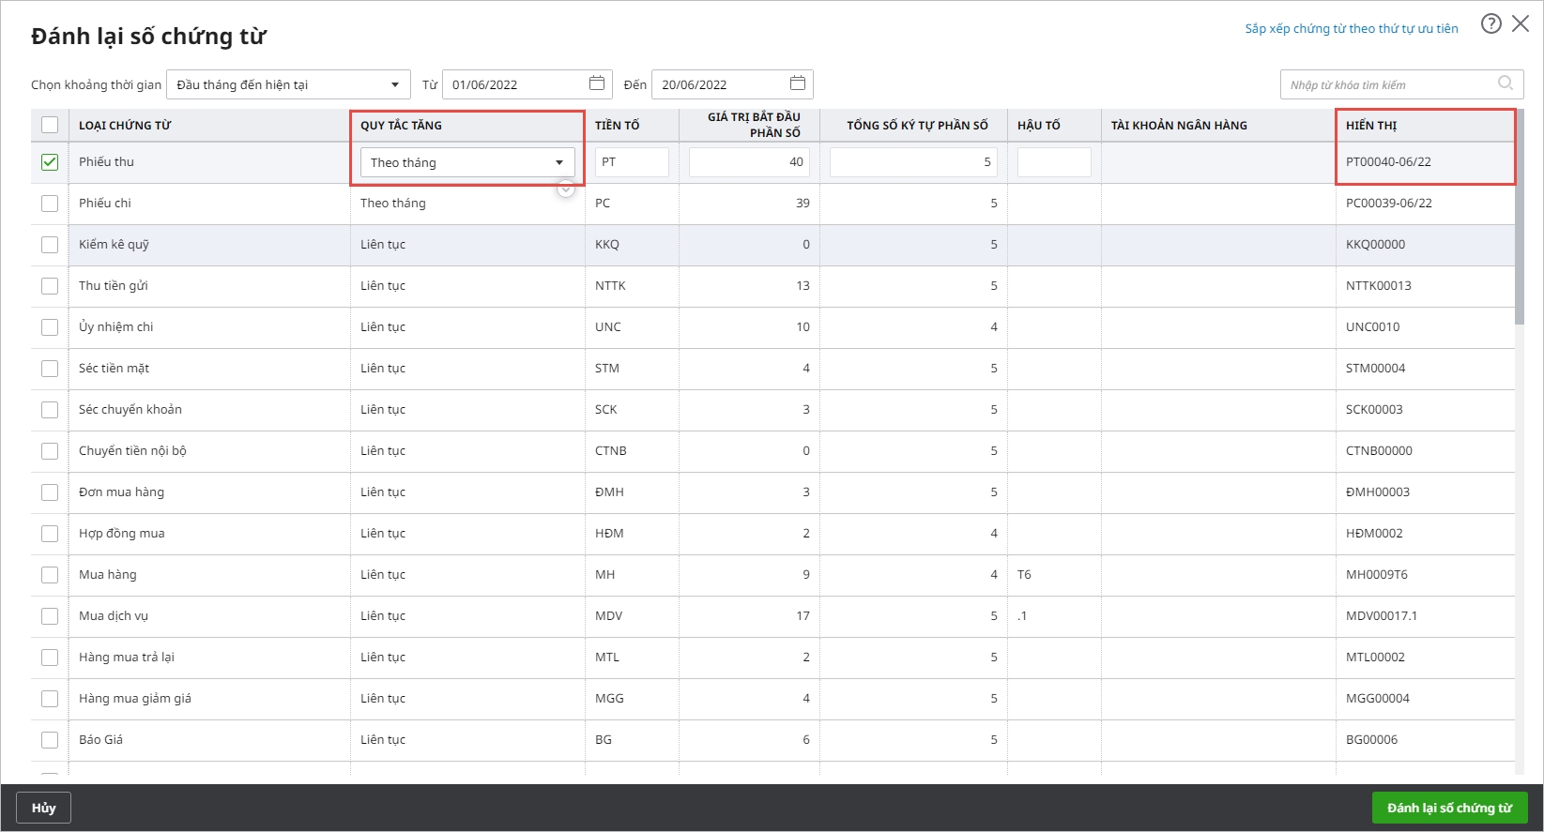Image resolution: width=1544 pixels, height=832 pixels.
Task: Open the help question mark icon
Action: pyautogui.click(x=1490, y=24)
